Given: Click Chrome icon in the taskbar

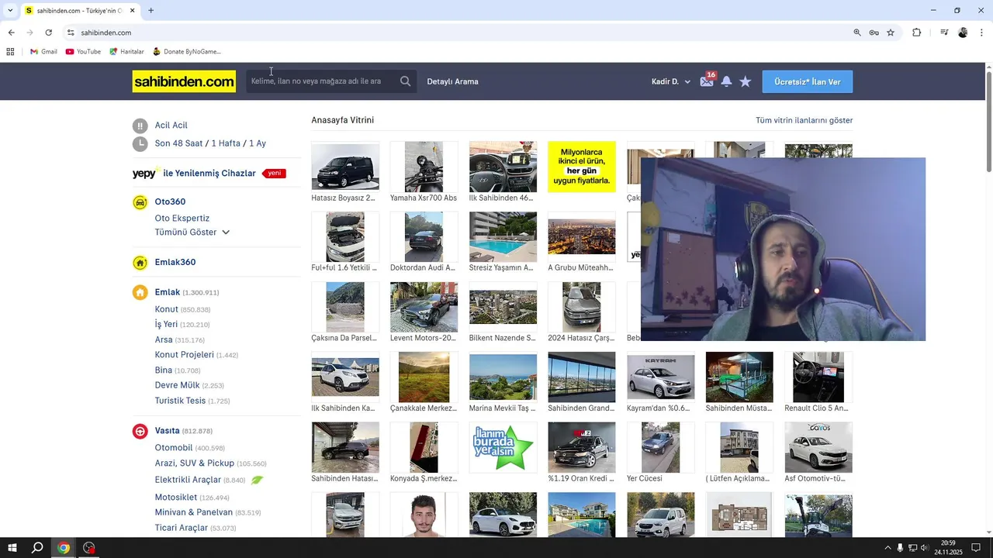Looking at the screenshot, I should 64,548.
